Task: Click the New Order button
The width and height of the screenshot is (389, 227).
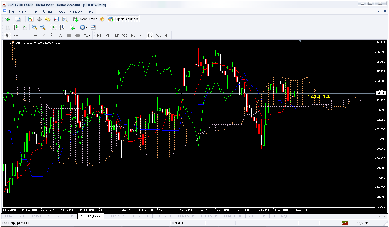Action: pos(85,19)
